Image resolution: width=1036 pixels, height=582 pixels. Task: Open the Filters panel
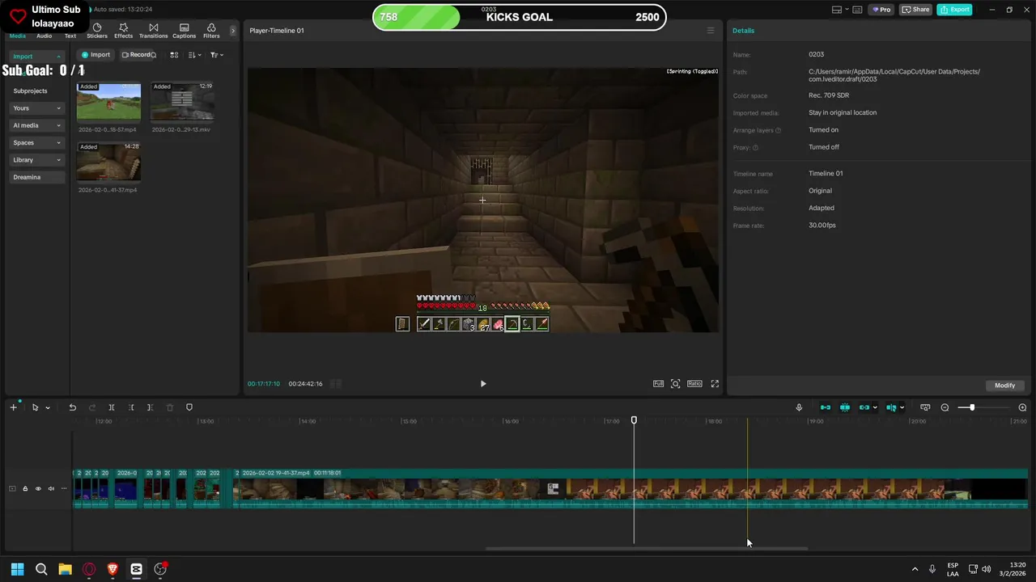click(x=211, y=31)
